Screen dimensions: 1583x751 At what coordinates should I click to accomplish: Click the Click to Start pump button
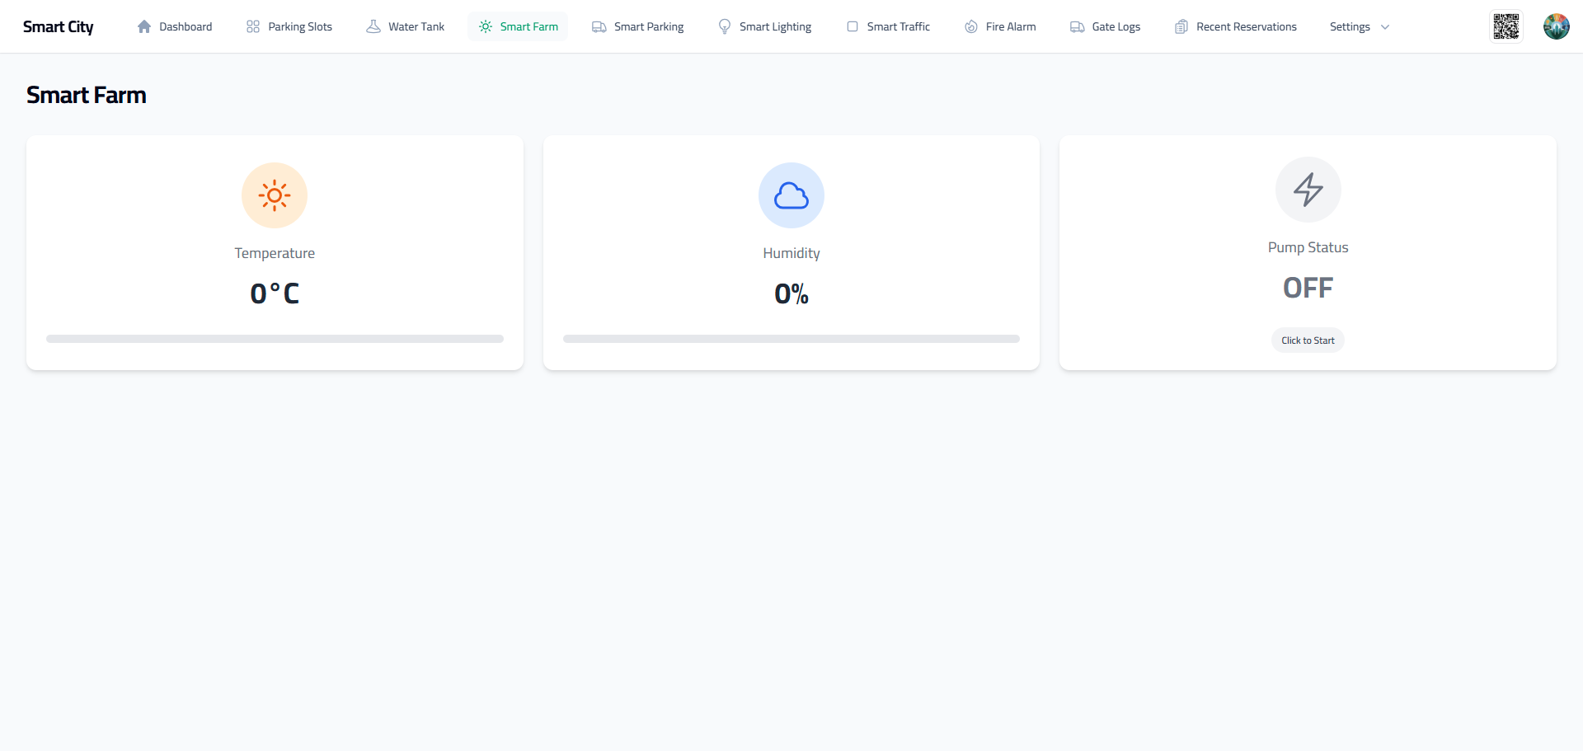(1308, 340)
